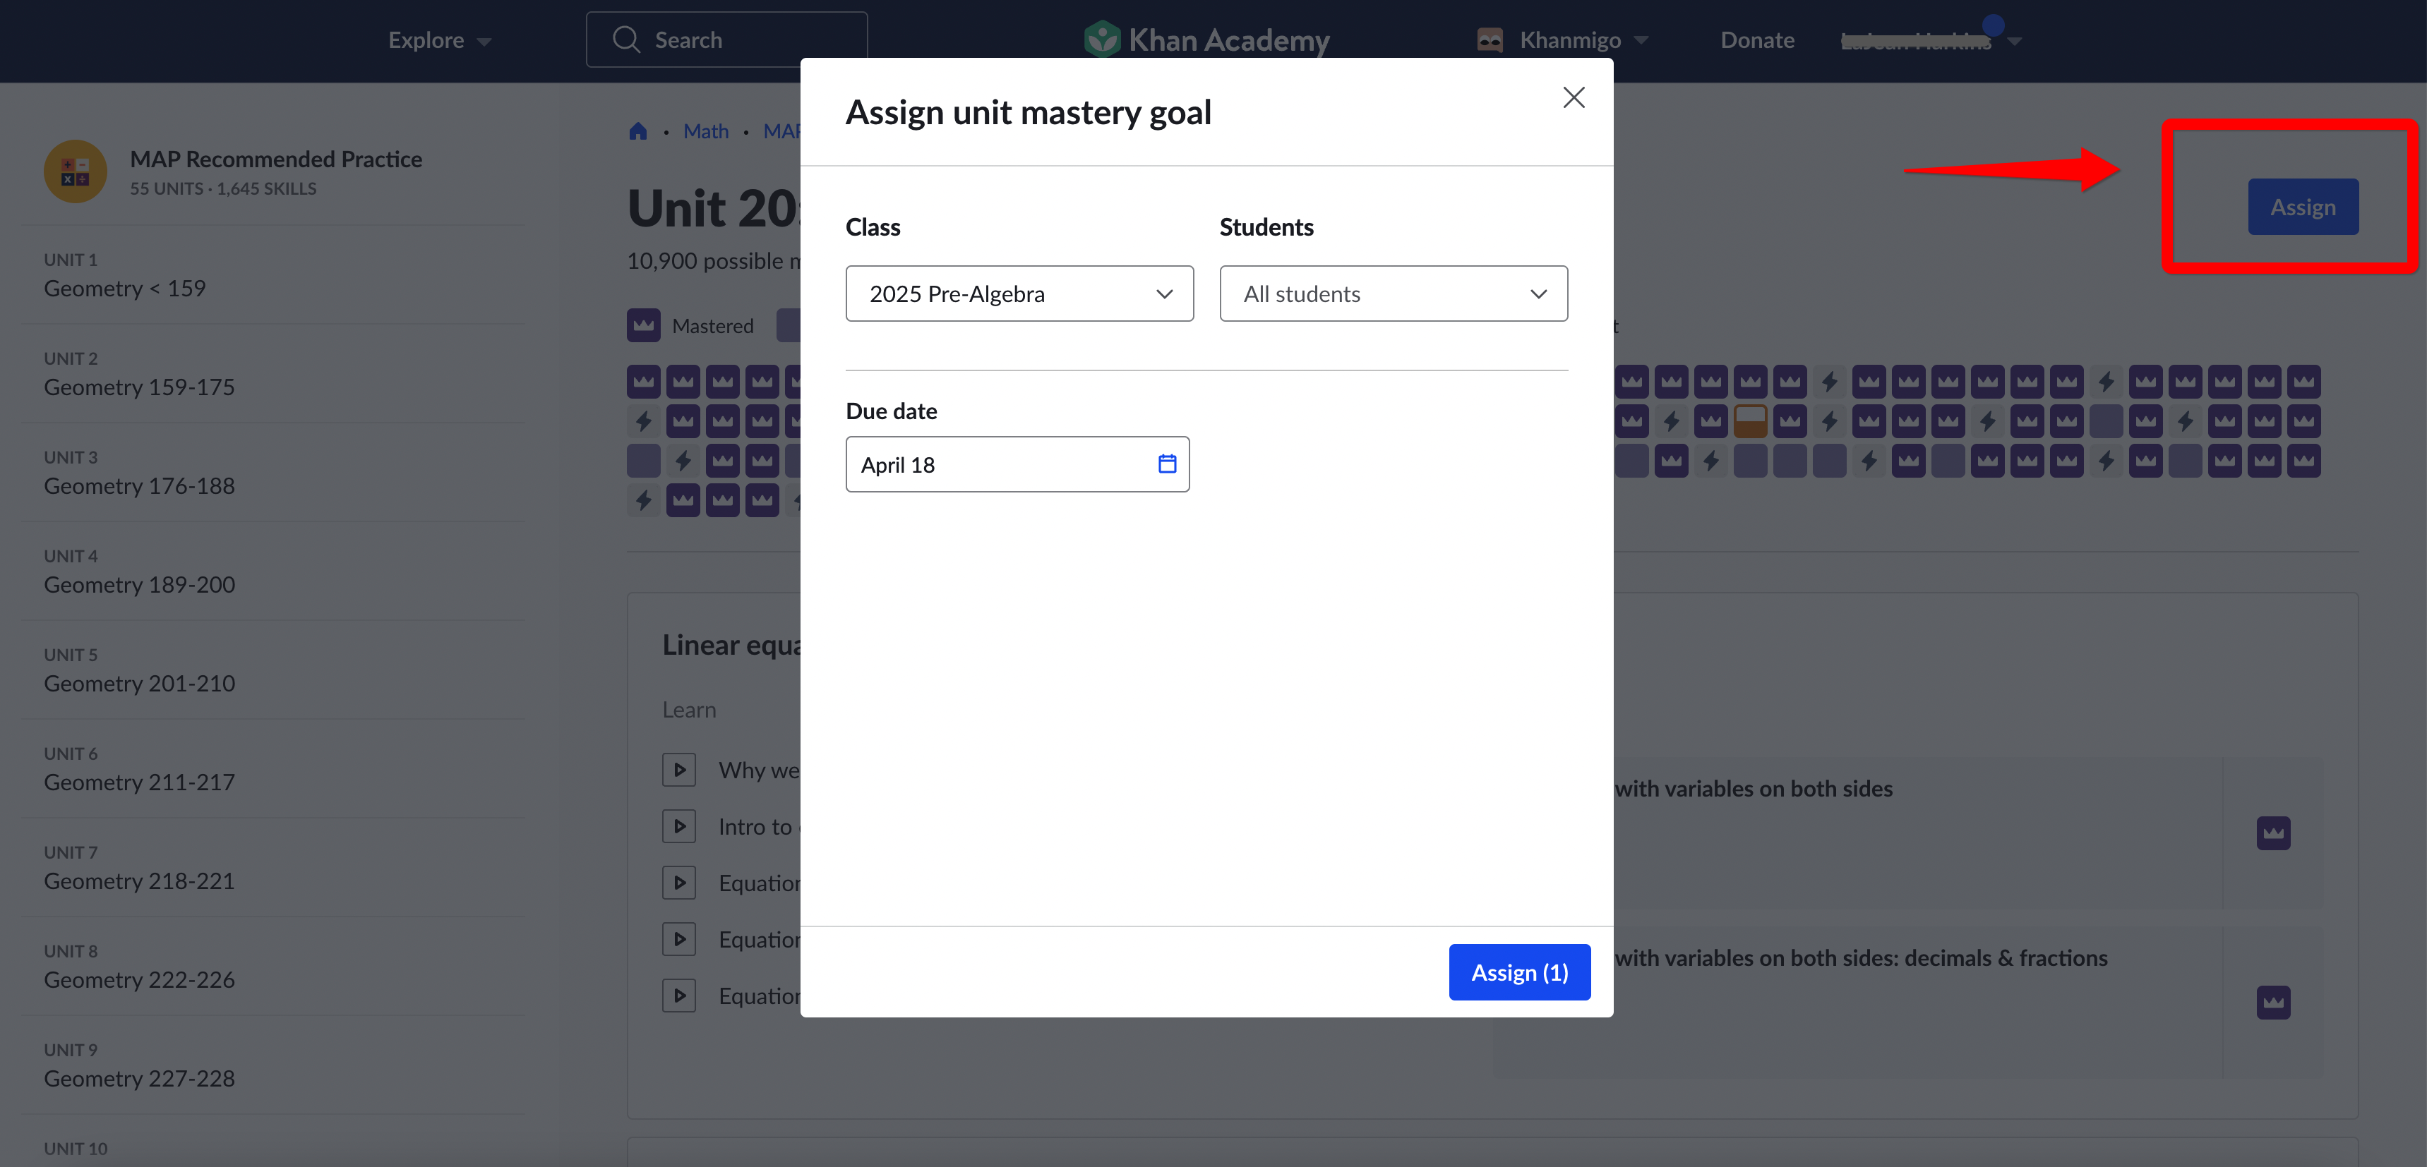This screenshot has height=1167, width=2427.
Task: Click the MAP Recommended Practice course icon
Action: 76,171
